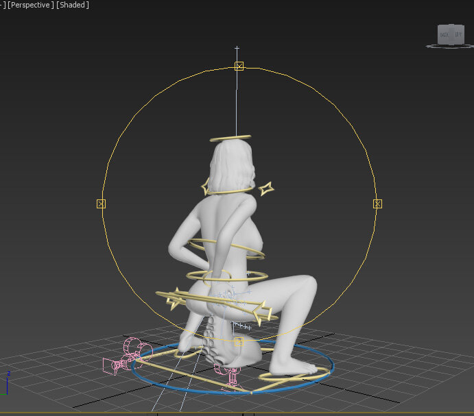The image size is (474, 416).
Task: Open the [Shaded] viewport shading menu
Action: 73,5
